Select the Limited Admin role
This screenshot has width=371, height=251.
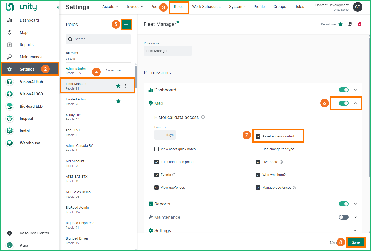(x=76, y=99)
